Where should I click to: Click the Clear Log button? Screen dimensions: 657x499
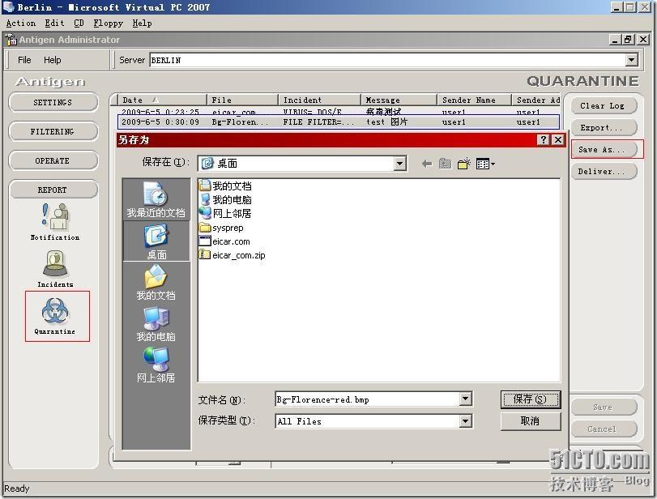point(603,105)
